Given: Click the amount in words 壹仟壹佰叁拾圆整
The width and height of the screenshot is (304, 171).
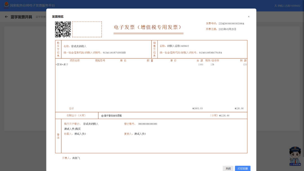Looking at the screenshot, I should [113, 116].
